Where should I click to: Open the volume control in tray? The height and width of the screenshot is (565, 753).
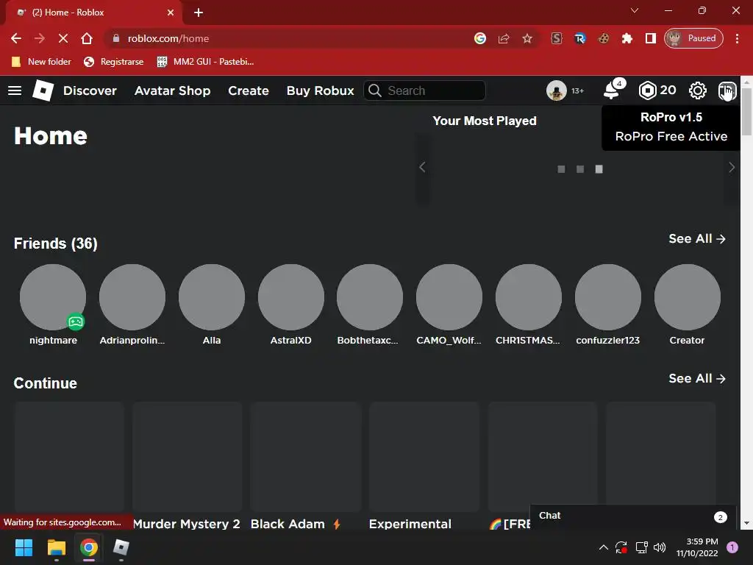pyautogui.click(x=660, y=547)
